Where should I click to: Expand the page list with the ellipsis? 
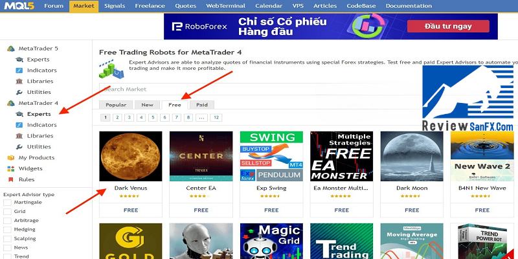(x=201, y=118)
